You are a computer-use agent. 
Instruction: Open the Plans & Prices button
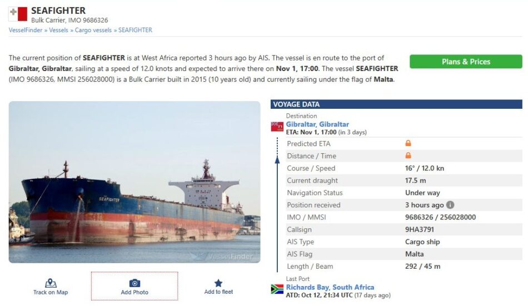[466, 62]
